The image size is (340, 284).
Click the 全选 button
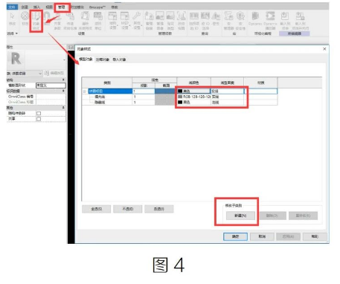(x=97, y=209)
